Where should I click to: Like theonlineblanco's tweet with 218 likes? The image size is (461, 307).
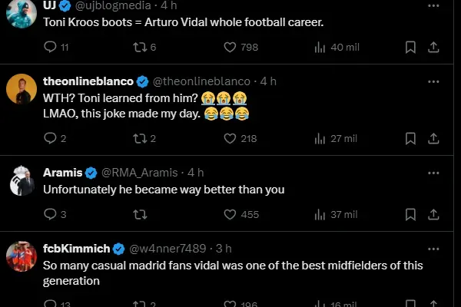(230, 139)
